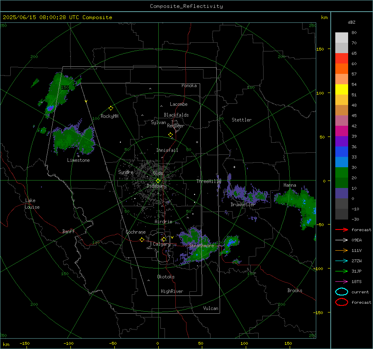
Task: Click the RedDeer city label
Action: [x=176, y=126]
